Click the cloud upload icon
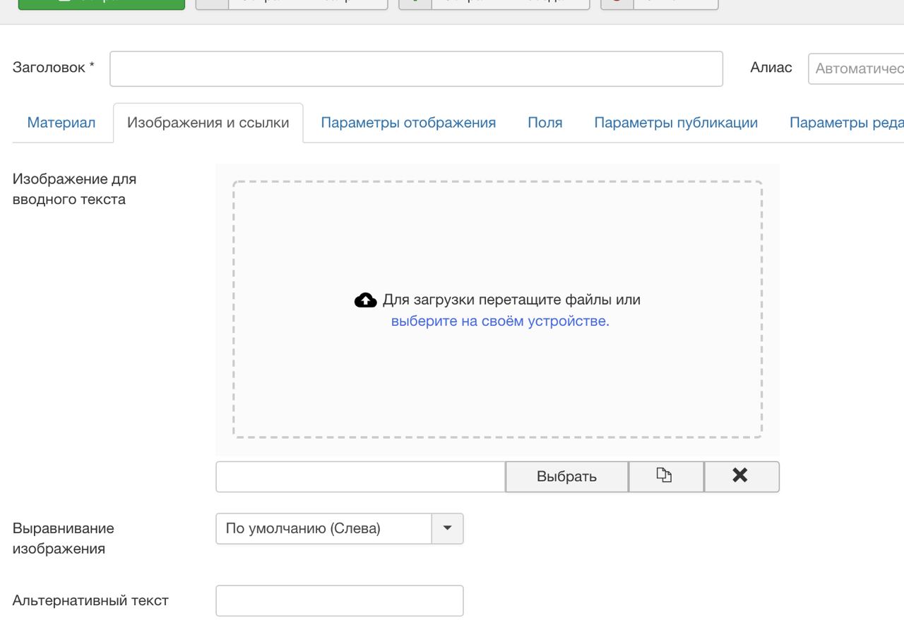904x620 pixels. (365, 300)
